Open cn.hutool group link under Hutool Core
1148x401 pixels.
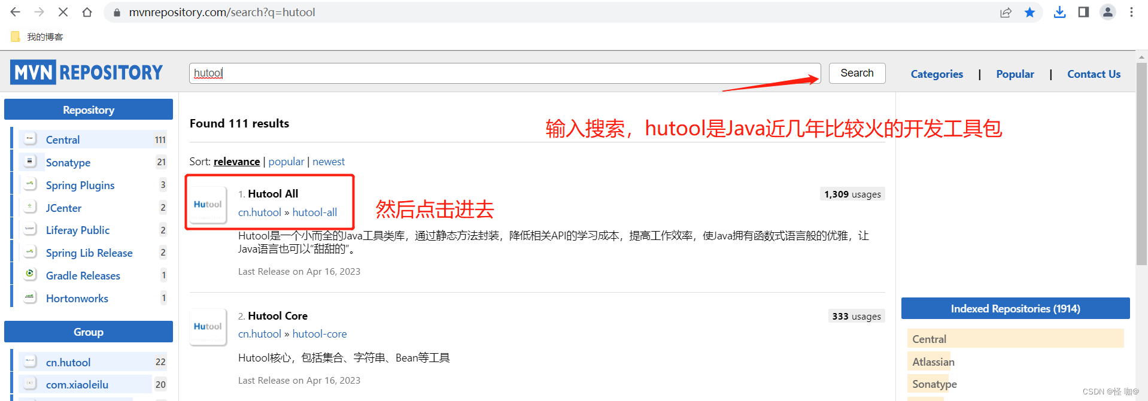point(260,334)
